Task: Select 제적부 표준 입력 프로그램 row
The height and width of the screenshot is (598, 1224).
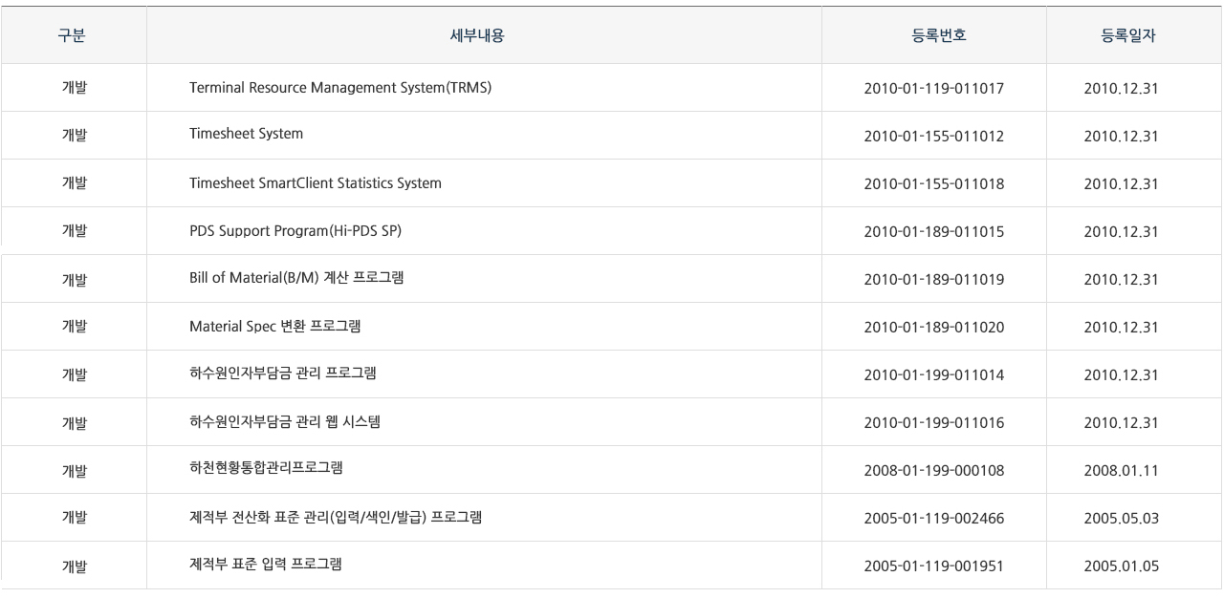Action: click(x=266, y=565)
